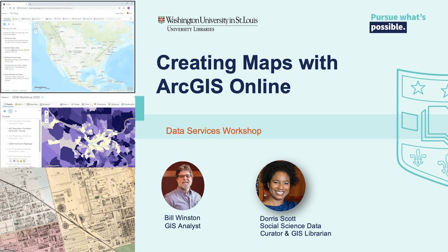Viewport: 448px width, 252px height.
Task: Click the Contents panel scrollbar in HDW Workshop
Action: point(40,136)
